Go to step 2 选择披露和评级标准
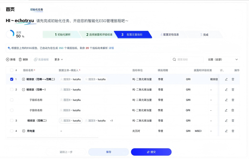The image size is (249, 159). 99,35
